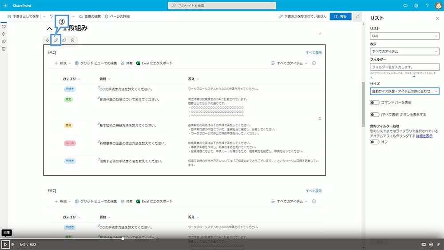Open the SharePoint app launcher grid
This screenshot has width=444, height=250.
tap(5, 5)
